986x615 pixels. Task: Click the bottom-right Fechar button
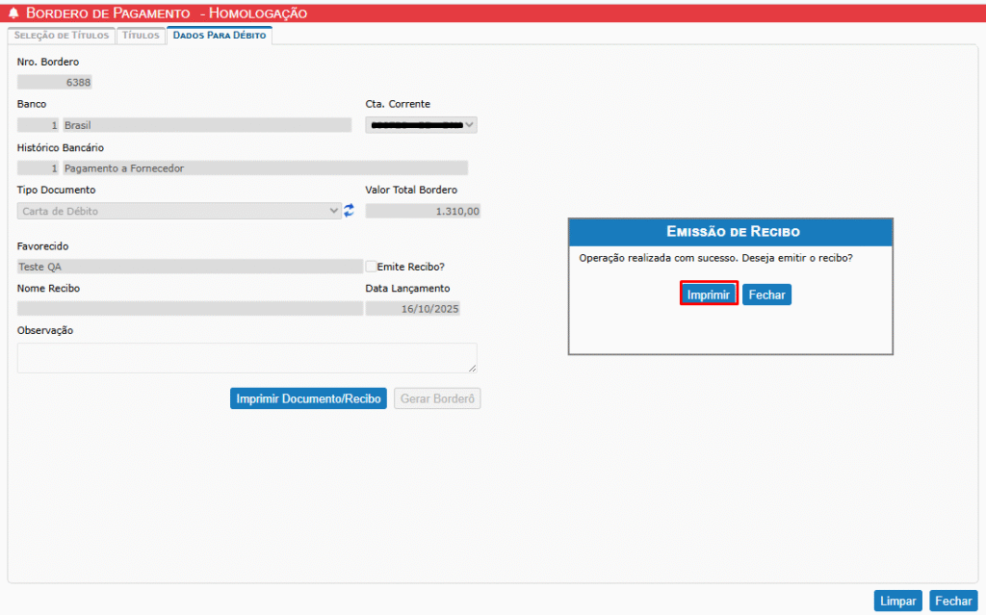coord(953,601)
